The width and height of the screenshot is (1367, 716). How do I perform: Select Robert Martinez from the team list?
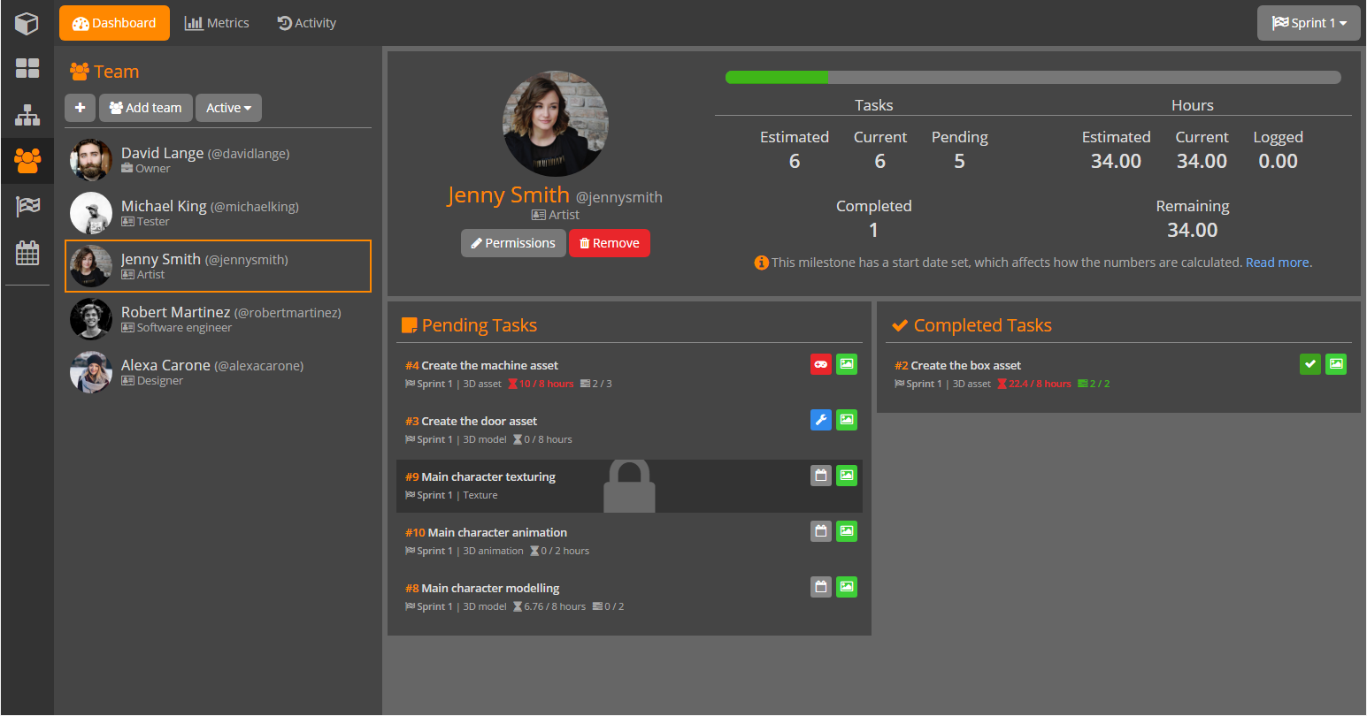coord(218,319)
